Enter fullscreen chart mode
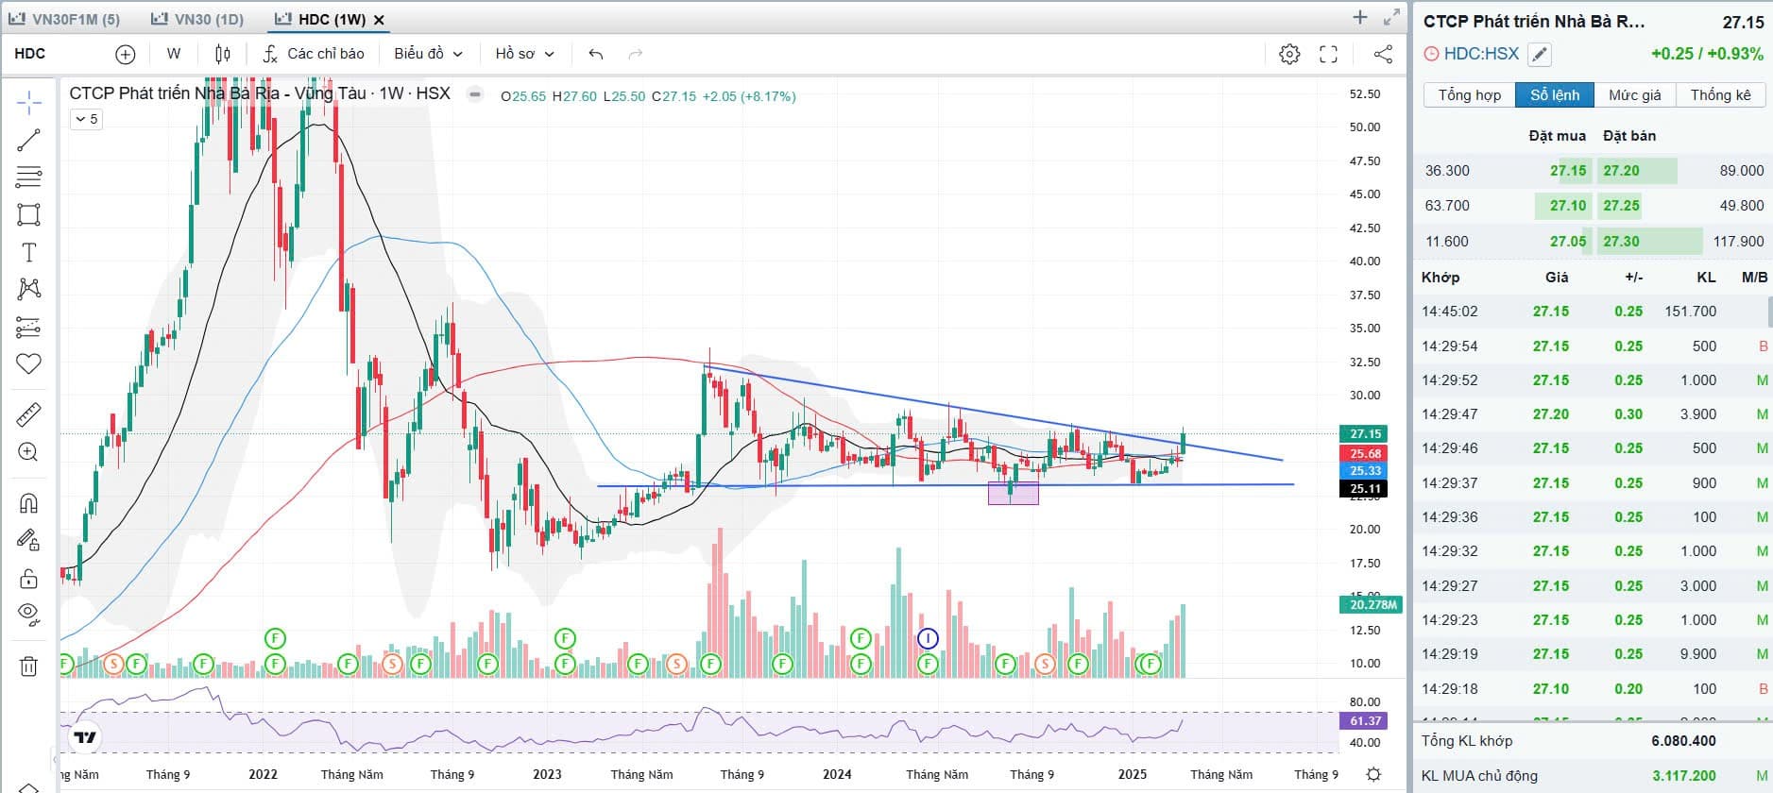 1328,54
